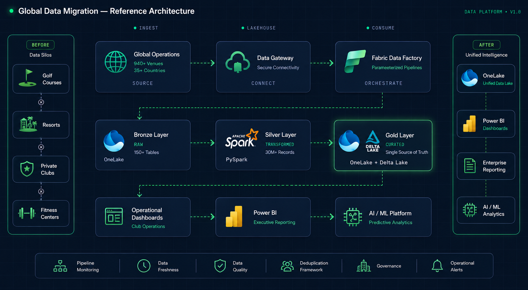Click the 'CURATED' tag
This screenshot has height=290, width=528.
395,145
